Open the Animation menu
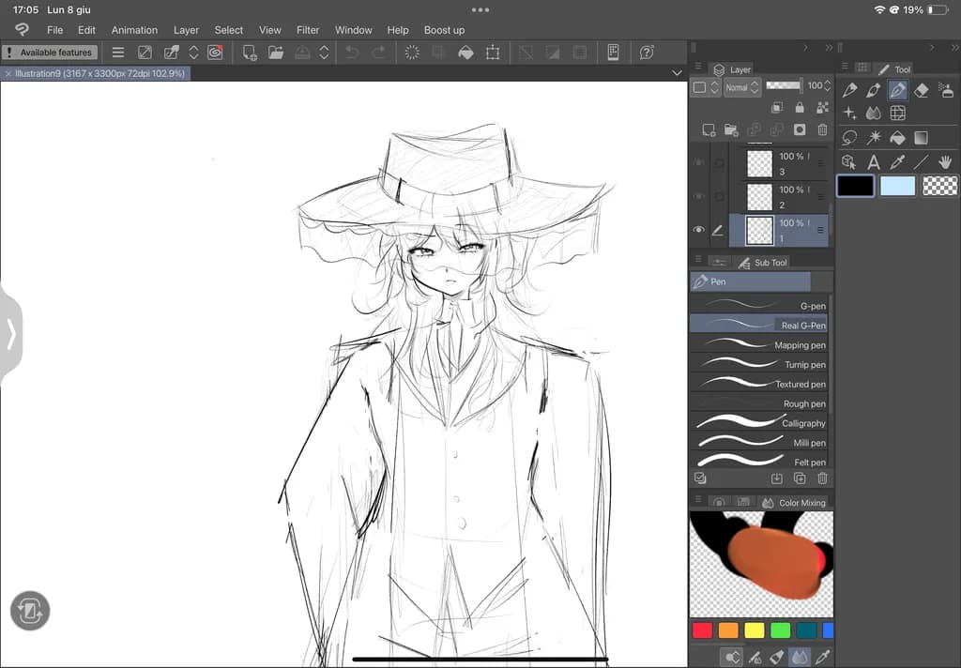The image size is (961, 668). pyautogui.click(x=134, y=30)
